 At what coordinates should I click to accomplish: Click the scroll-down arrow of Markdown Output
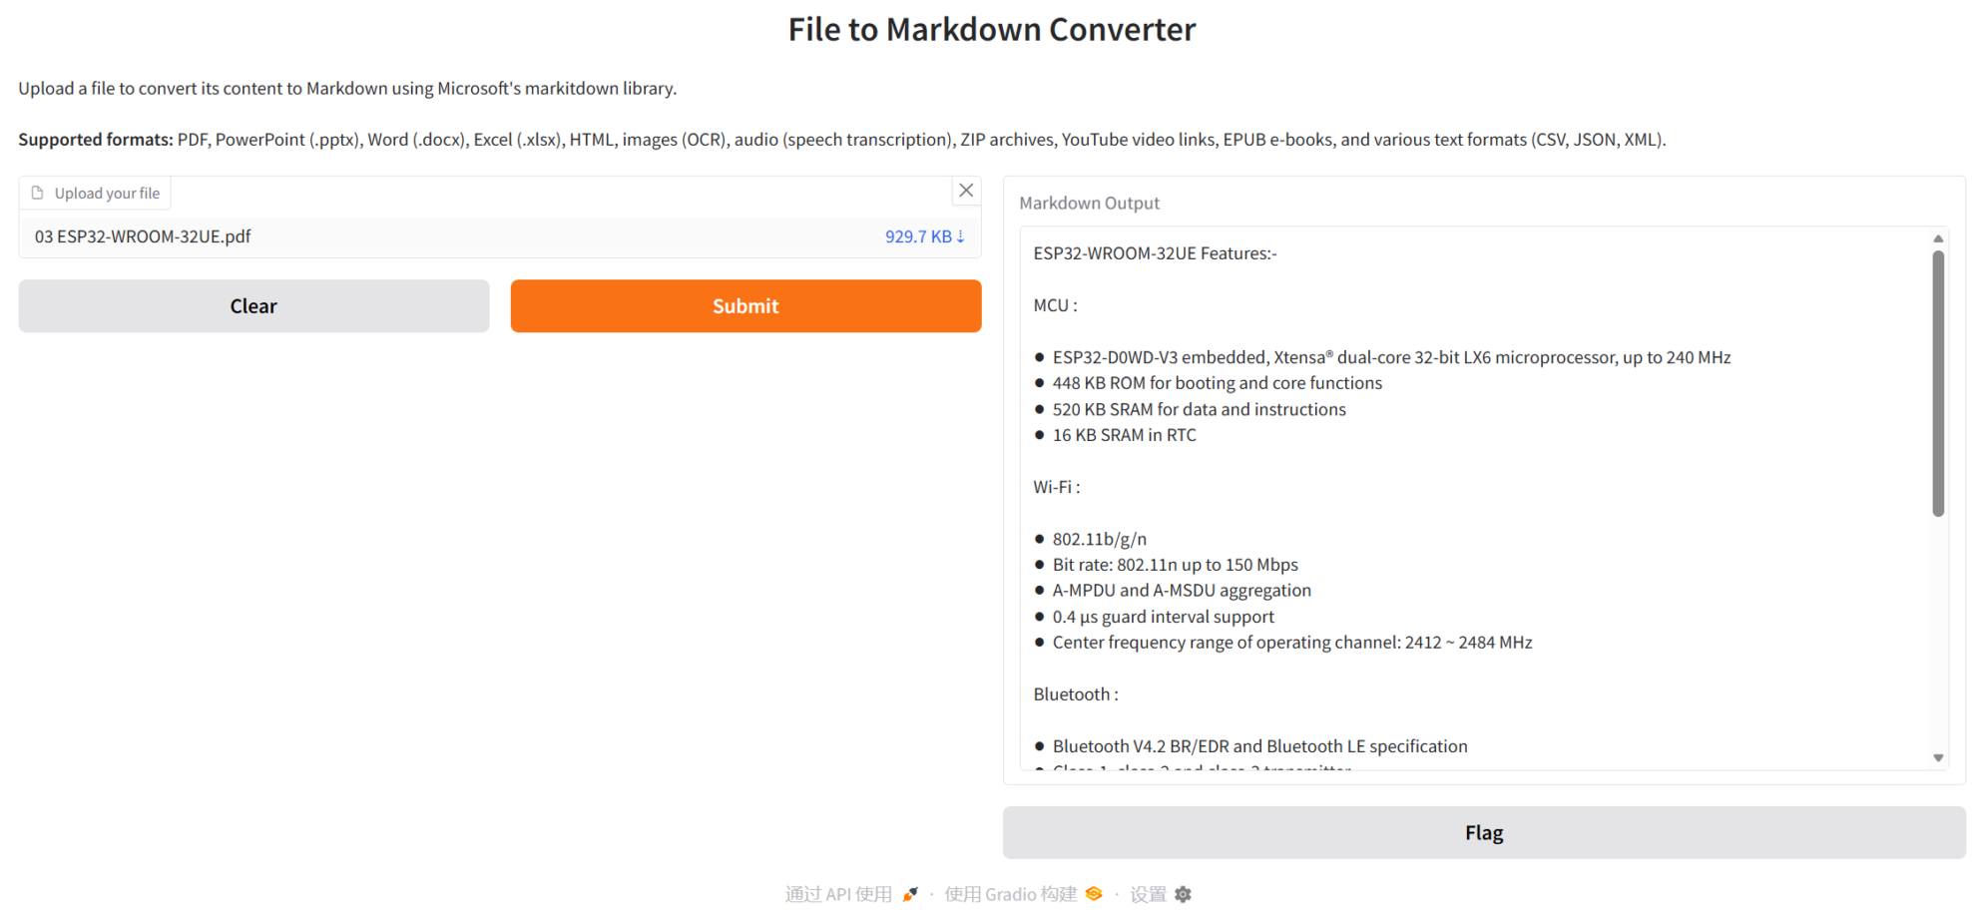1938,758
